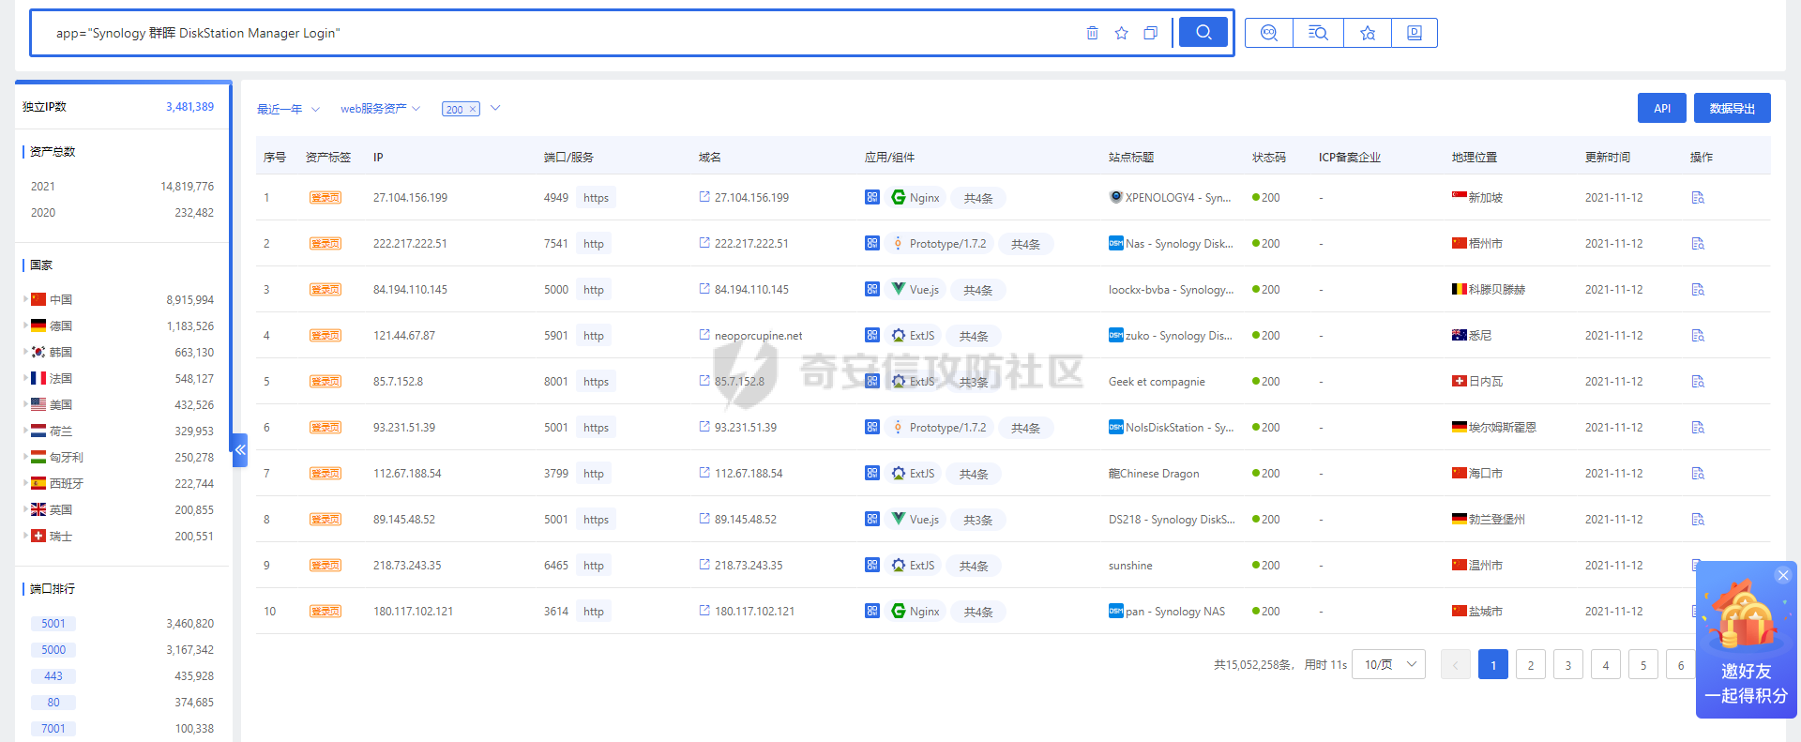Click Nginx component in row 180.117.102.121
The height and width of the screenshot is (742, 1801).
click(916, 612)
